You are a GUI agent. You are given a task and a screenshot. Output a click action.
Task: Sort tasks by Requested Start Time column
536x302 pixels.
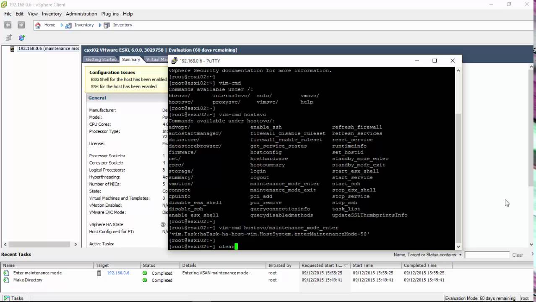point(325,266)
